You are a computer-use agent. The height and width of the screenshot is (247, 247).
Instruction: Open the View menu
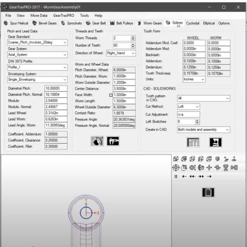pyautogui.click(x=20, y=15)
